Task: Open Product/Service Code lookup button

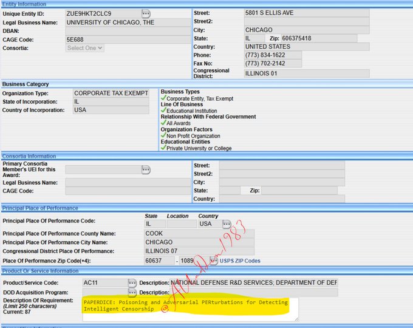Action: (132, 283)
